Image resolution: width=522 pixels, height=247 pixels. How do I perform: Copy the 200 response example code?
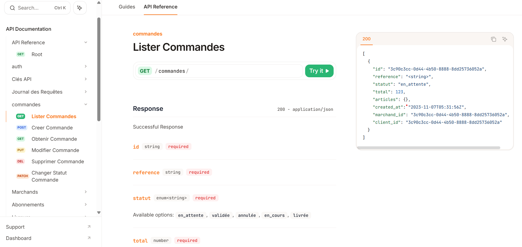494,39
